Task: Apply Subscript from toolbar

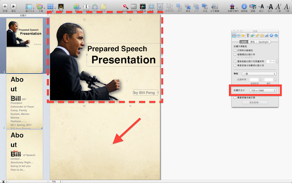Action: point(287,7)
